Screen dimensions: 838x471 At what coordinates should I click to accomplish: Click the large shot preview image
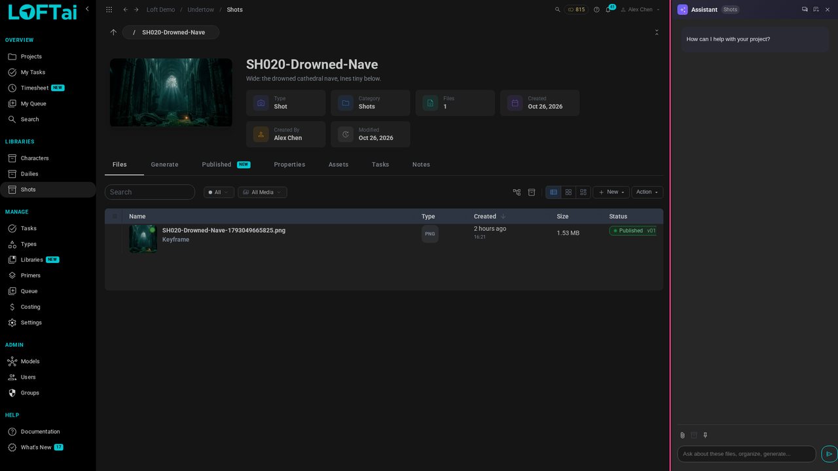point(171,92)
